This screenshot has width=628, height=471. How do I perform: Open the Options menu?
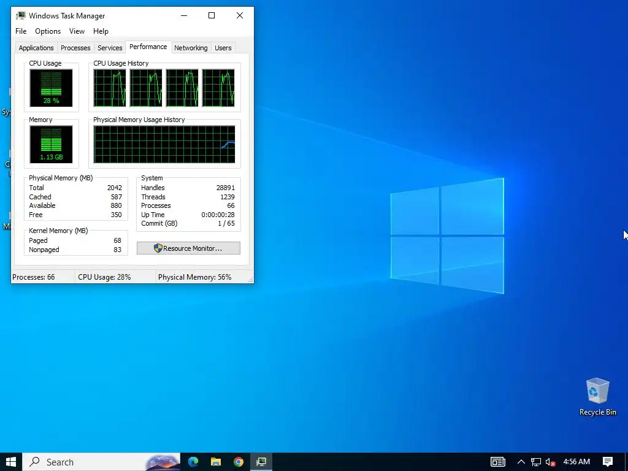coord(48,31)
